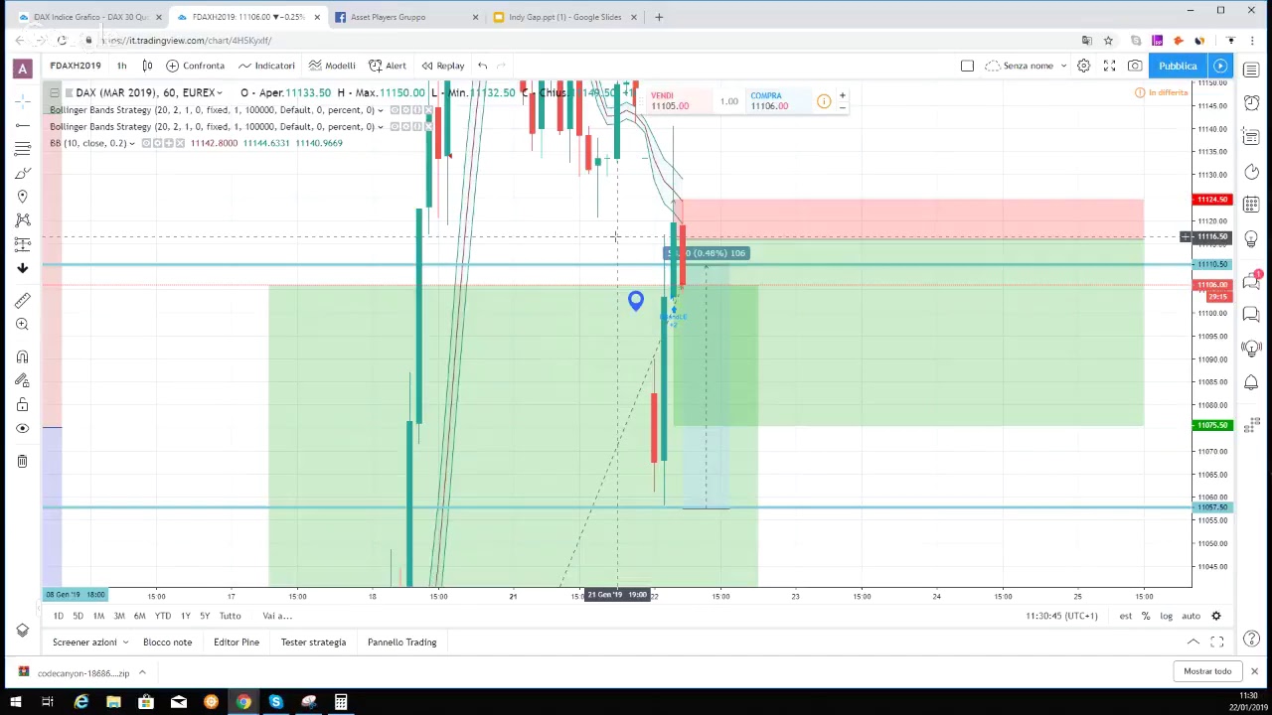Select the Tutto full date range

pyautogui.click(x=230, y=616)
